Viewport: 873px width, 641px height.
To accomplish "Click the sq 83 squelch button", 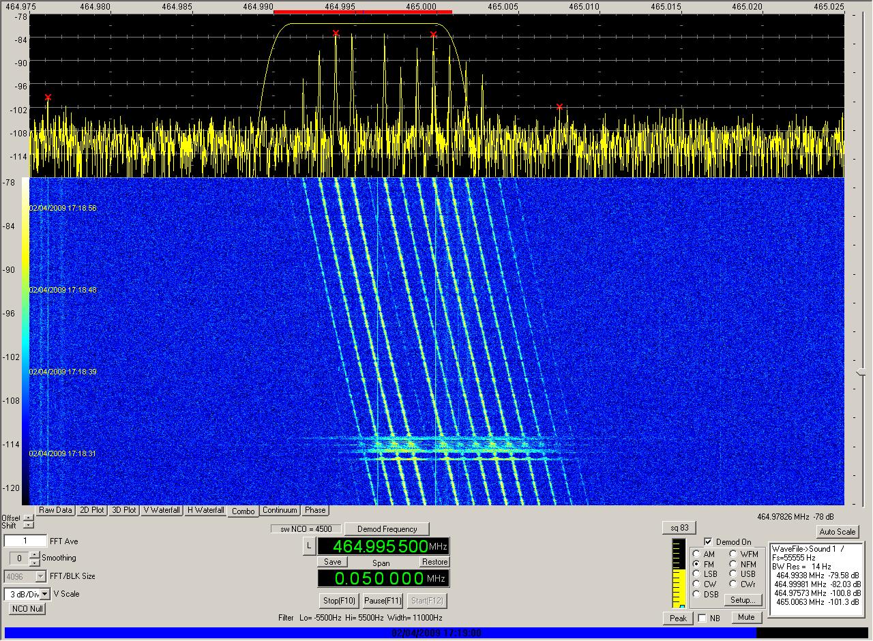I will 679,528.
